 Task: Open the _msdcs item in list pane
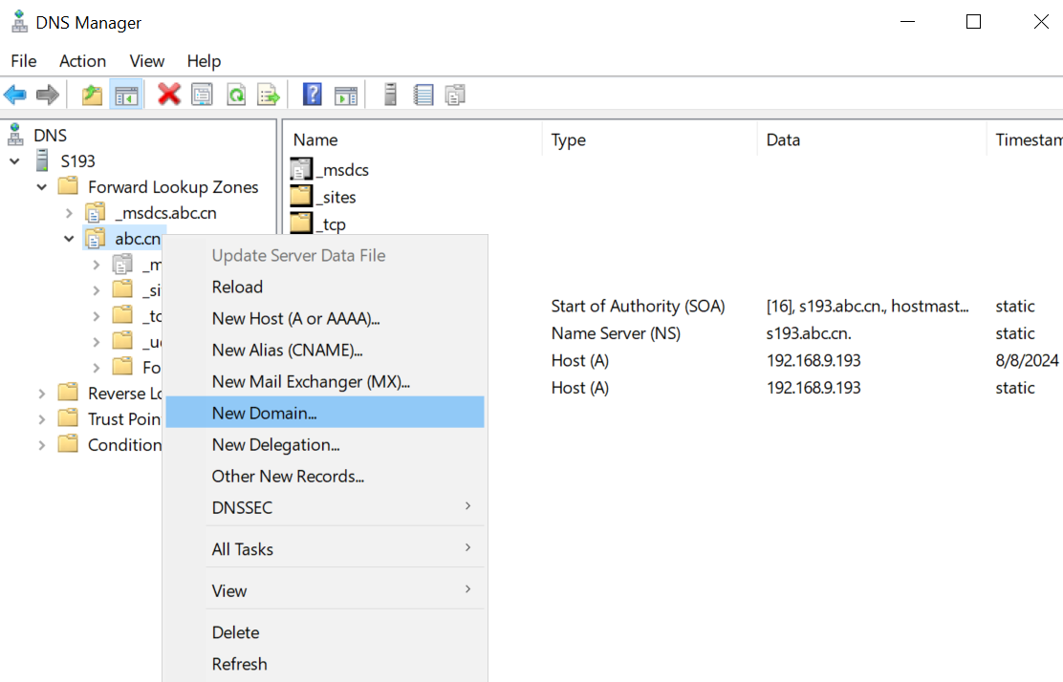[330, 169]
